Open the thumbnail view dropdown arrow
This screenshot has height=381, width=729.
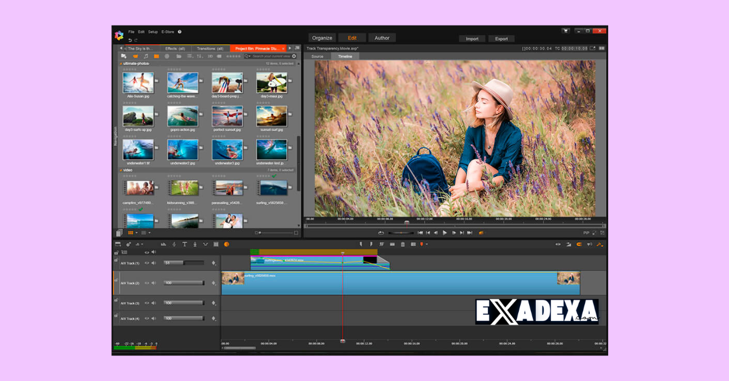[137, 232]
